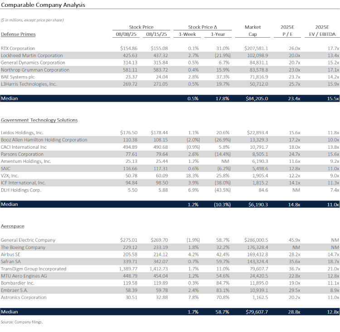
Task: Click the Stock Price Δ group header
Action: pyautogui.click(x=203, y=27)
